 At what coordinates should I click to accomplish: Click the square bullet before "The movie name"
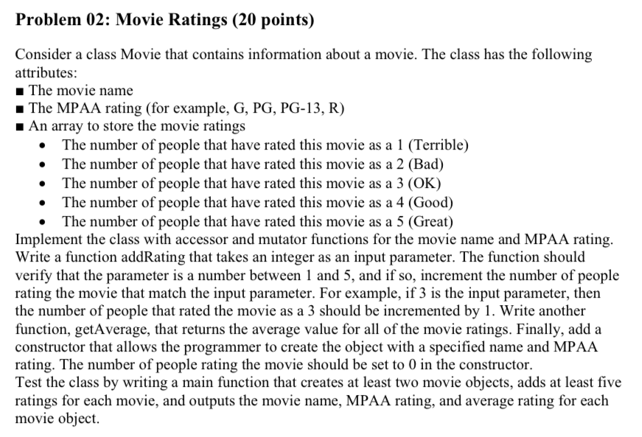(20, 91)
